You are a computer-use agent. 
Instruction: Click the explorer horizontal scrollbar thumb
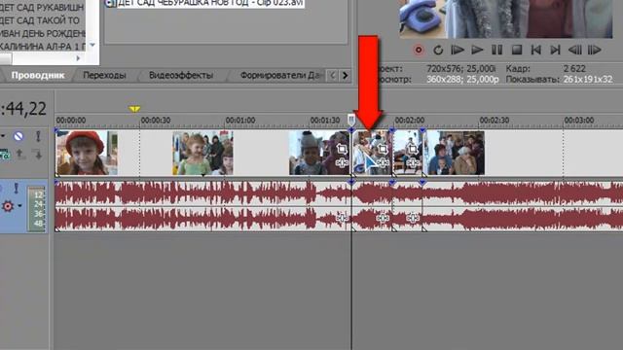click(x=6, y=58)
